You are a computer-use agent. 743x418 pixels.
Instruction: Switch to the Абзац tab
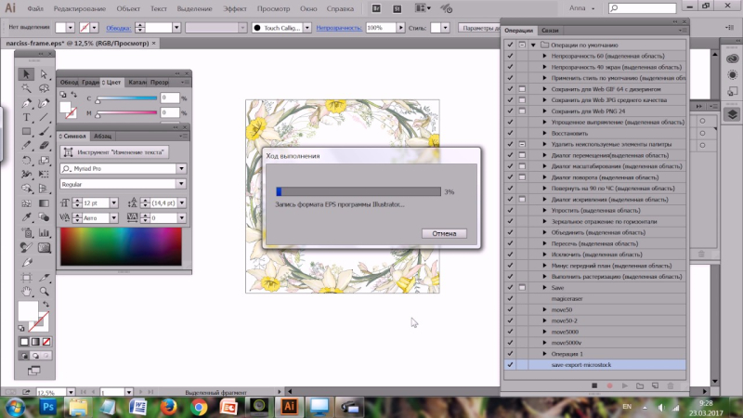(x=103, y=136)
